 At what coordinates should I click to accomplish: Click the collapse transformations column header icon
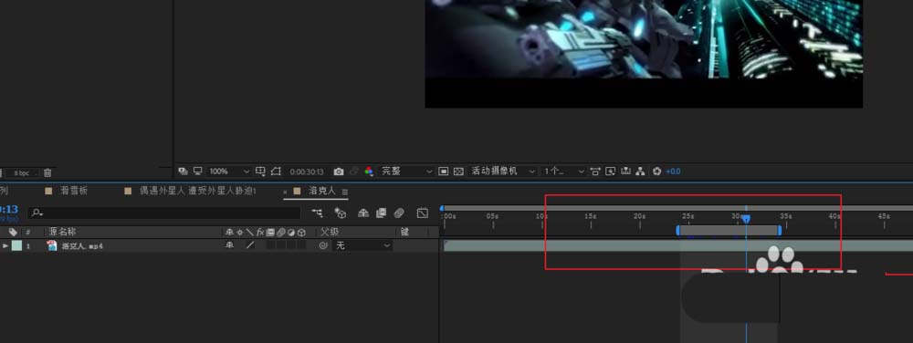pyautogui.click(x=239, y=232)
